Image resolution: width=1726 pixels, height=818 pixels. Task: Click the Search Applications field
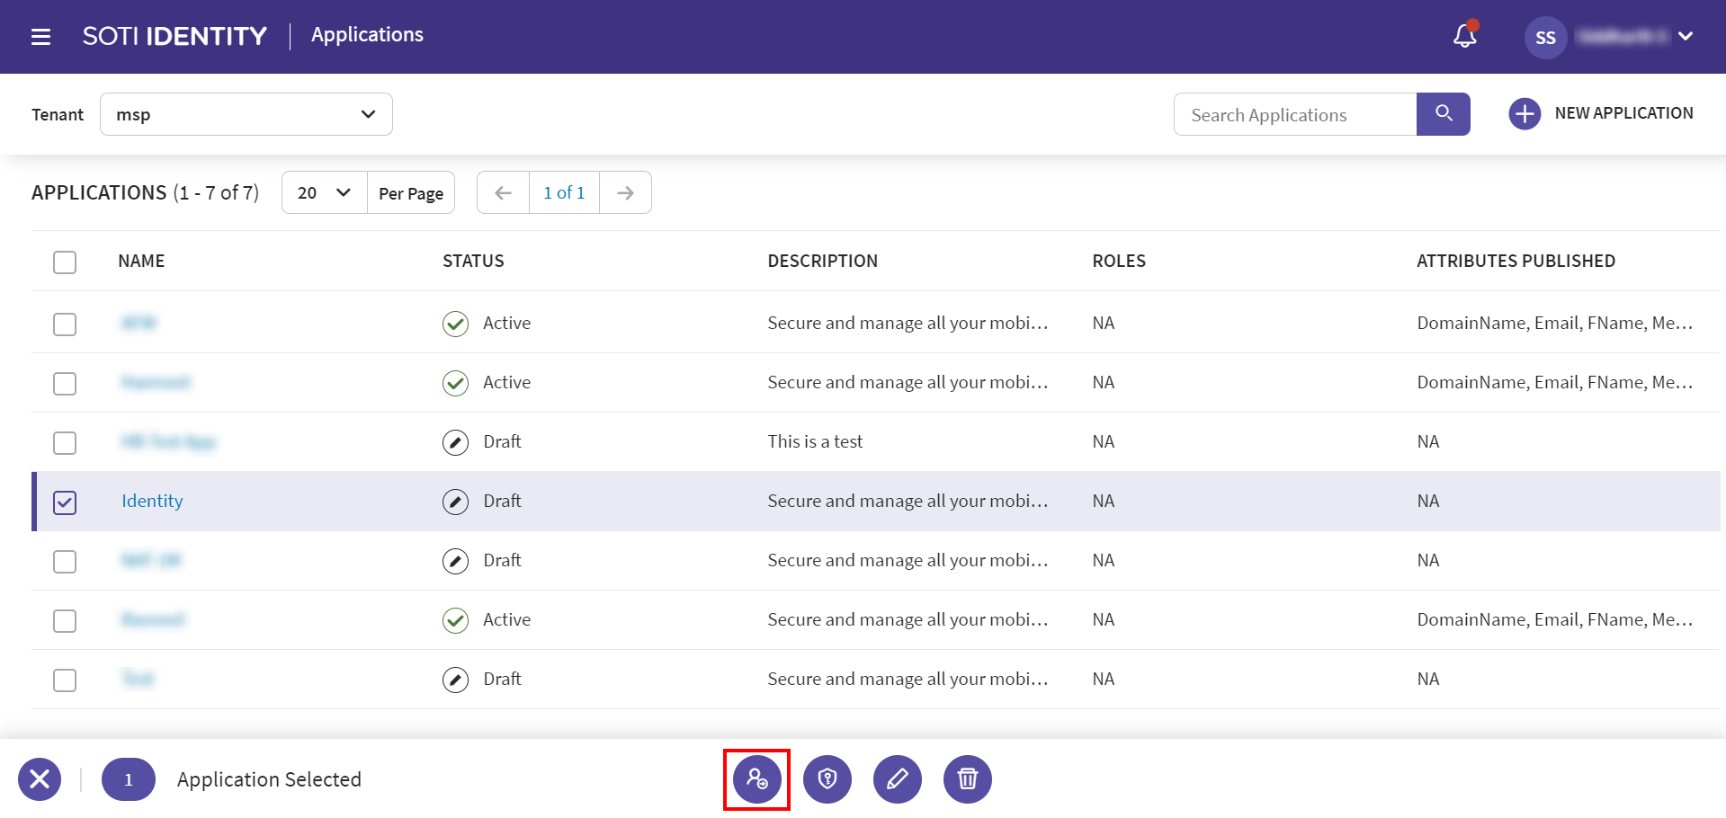point(1295,114)
